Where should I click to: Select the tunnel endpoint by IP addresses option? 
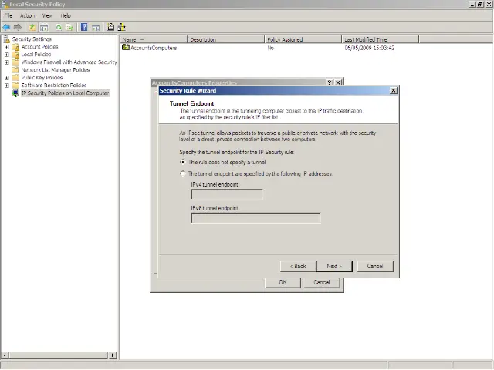pos(183,174)
